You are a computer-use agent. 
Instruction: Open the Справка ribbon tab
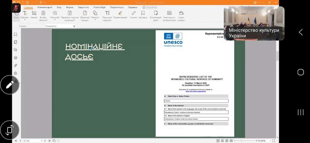132,7
